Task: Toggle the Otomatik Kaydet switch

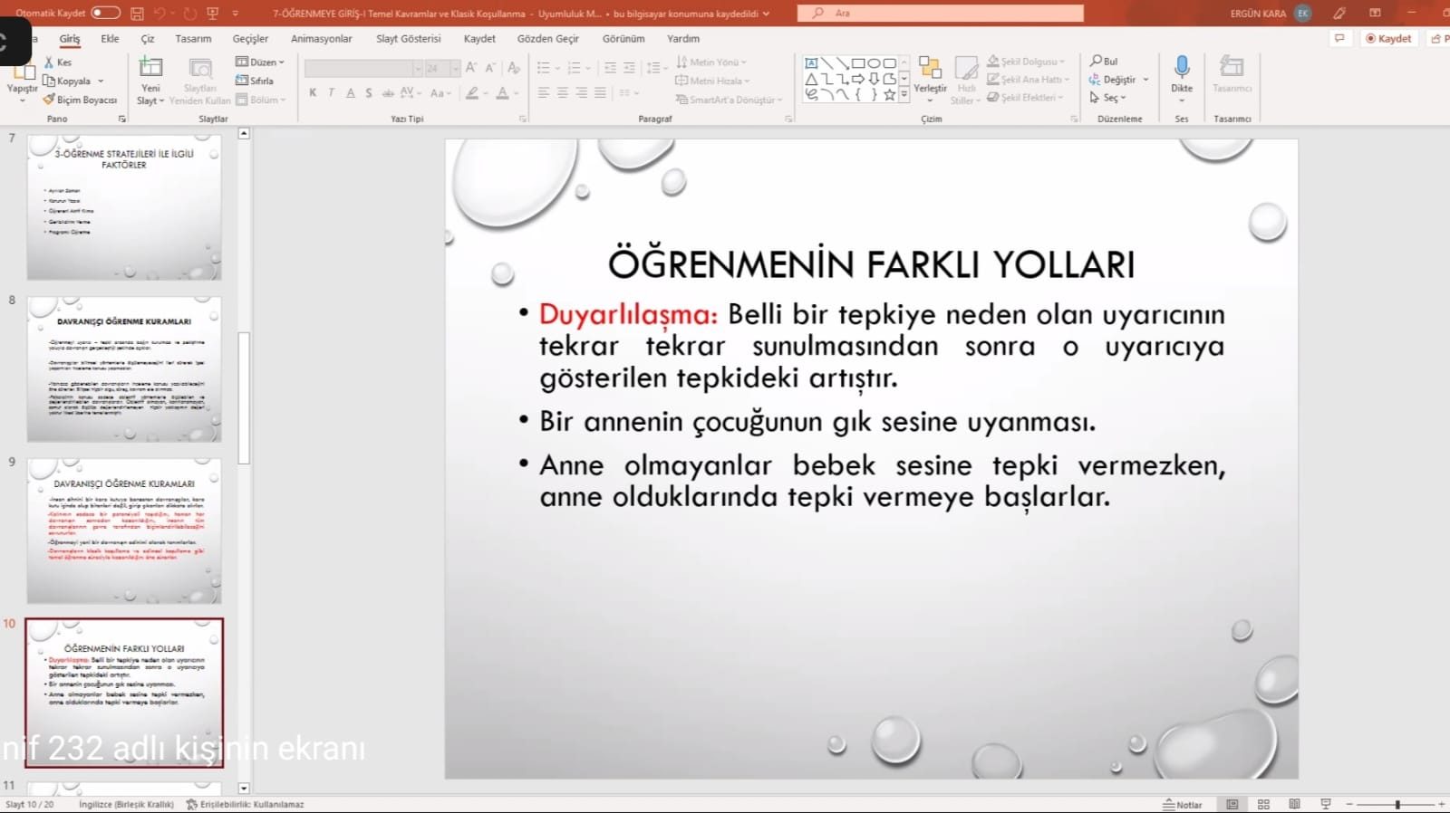Action: tap(106, 13)
